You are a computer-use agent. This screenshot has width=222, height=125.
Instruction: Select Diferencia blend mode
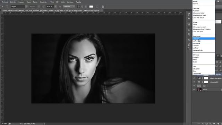(204, 55)
